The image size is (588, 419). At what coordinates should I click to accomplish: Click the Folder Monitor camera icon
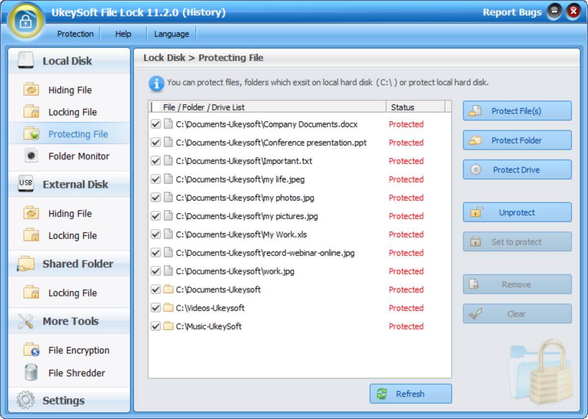coord(31,156)
